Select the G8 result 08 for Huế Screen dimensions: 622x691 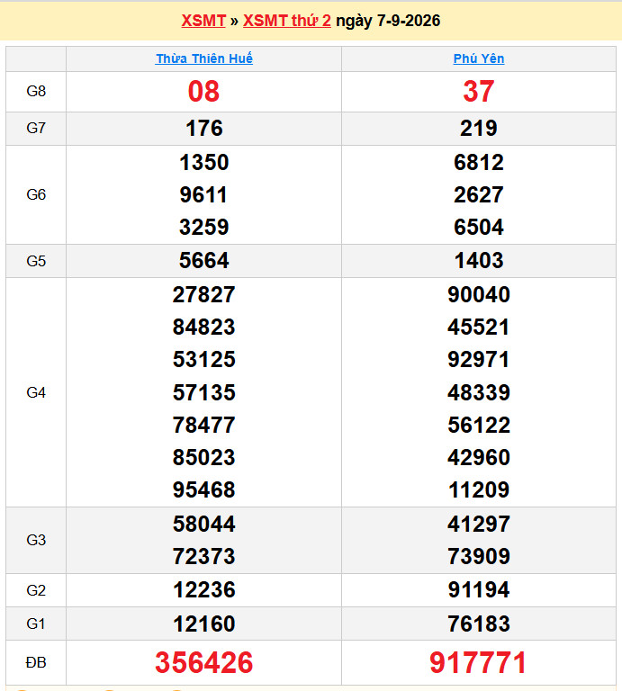pos(203,92)
